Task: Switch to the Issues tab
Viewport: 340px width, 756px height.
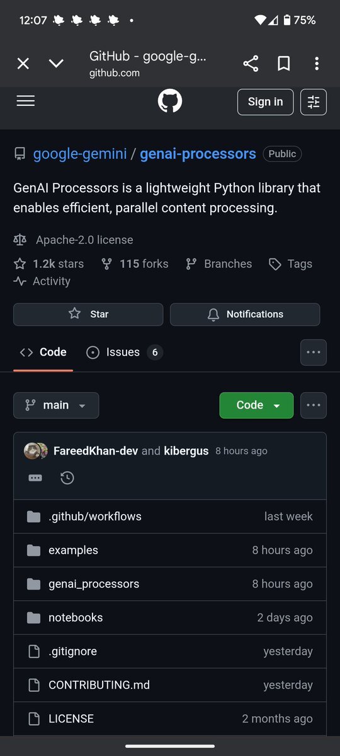Action: (124, 352)
